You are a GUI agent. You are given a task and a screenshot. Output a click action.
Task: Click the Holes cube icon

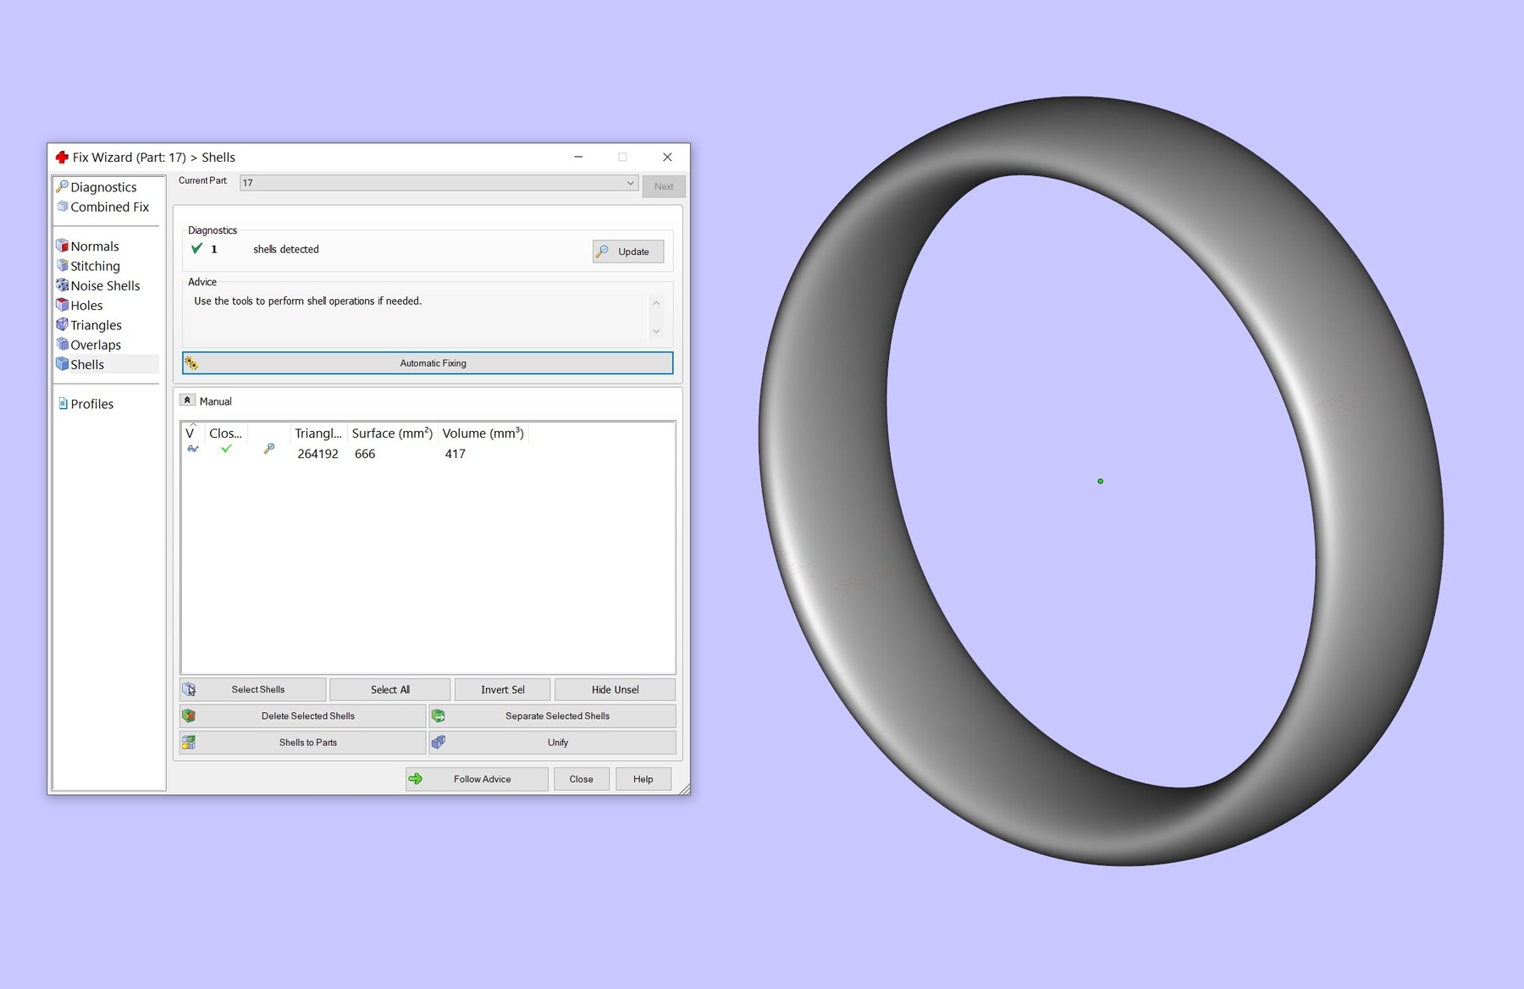pos(62,305)
